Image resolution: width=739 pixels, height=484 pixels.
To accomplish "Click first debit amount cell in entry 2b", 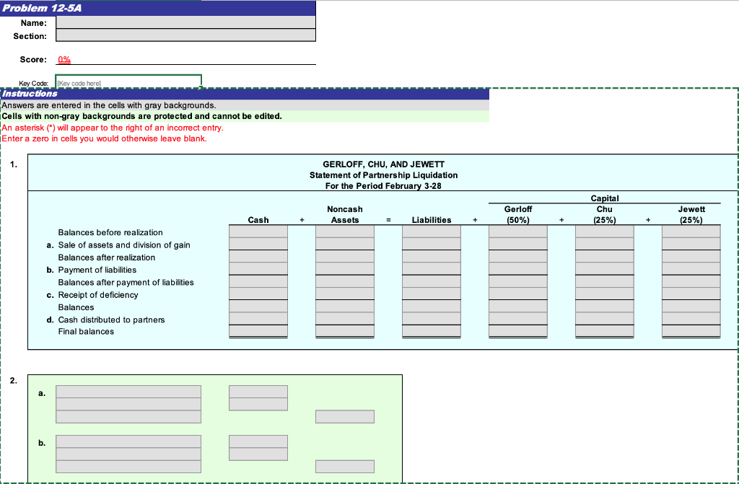I will point(258,441).
